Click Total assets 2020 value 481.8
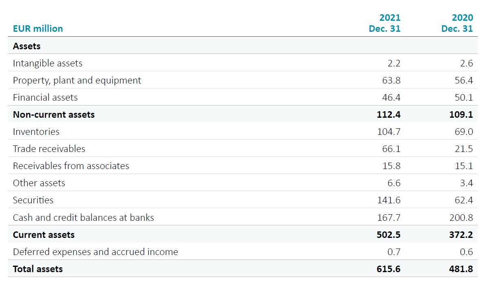This screenshot has height=286, width=481. pos(461,269)
